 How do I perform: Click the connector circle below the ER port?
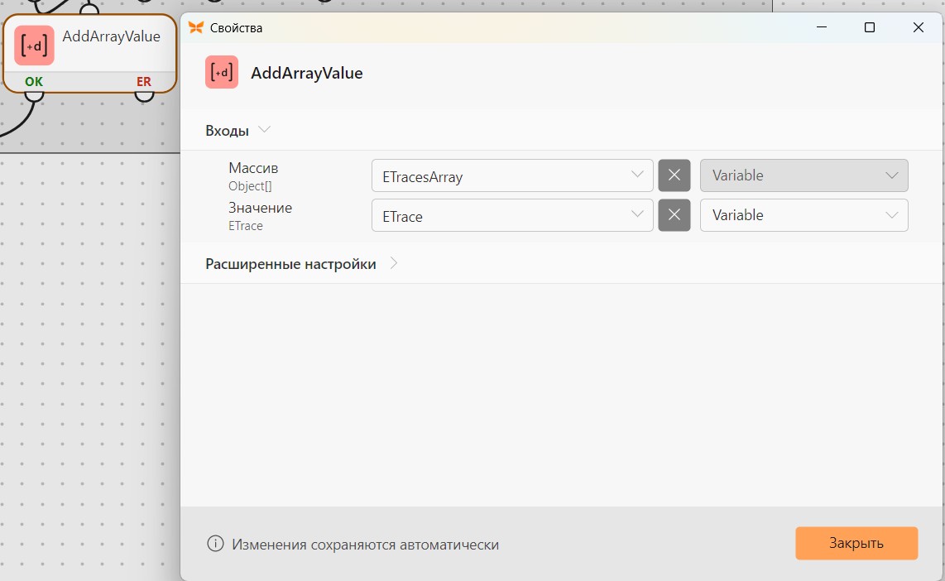(x=144, y=95)
